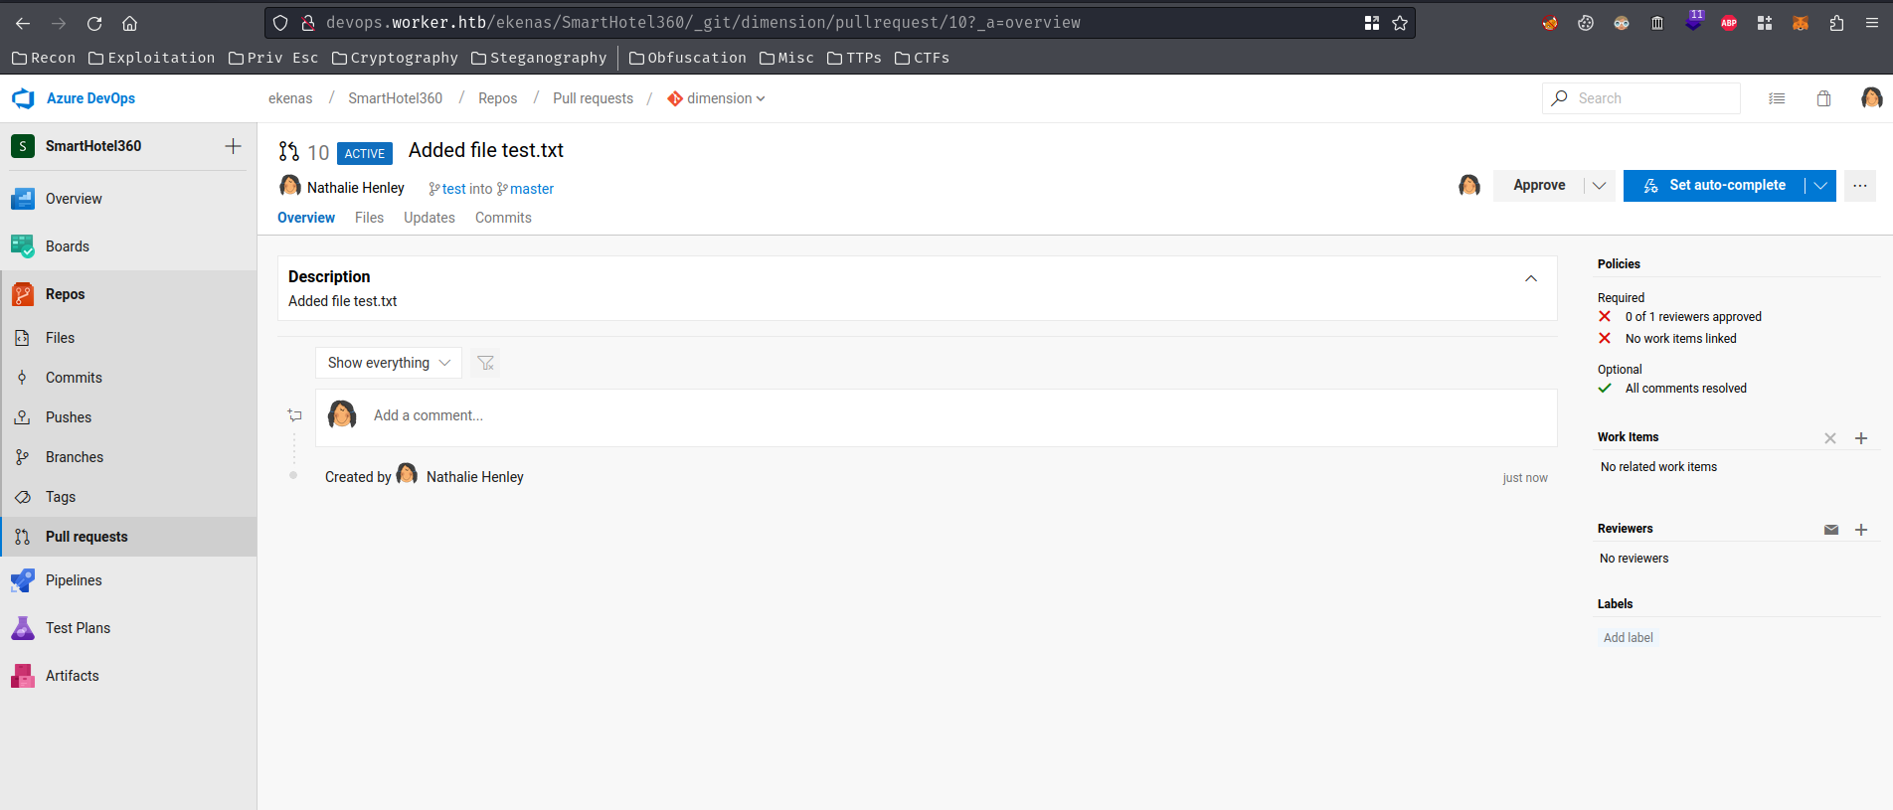Click the plus icon next to SmartHotel360
The image size is (1893, 810).
[x=233, y=146]
